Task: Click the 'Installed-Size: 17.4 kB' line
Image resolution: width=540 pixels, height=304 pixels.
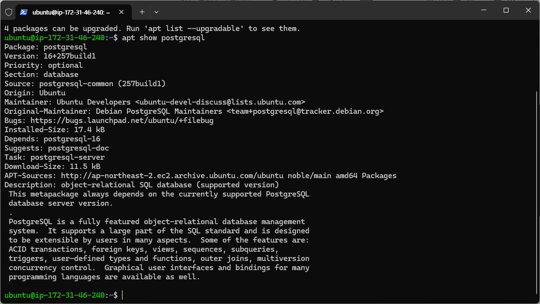Action: click(54, 130)
